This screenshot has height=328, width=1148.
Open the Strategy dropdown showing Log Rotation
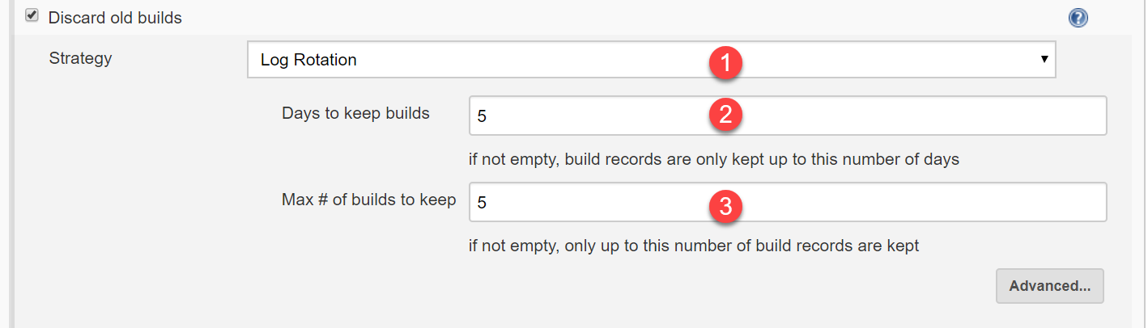(x=567, y=60)
